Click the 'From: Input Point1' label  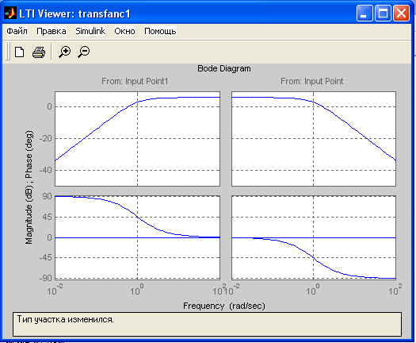(135, 81)
